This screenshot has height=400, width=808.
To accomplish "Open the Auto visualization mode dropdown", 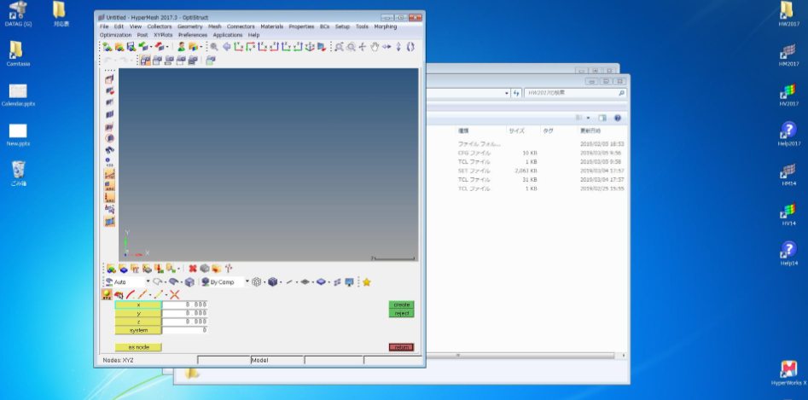I will pos(148,281).
